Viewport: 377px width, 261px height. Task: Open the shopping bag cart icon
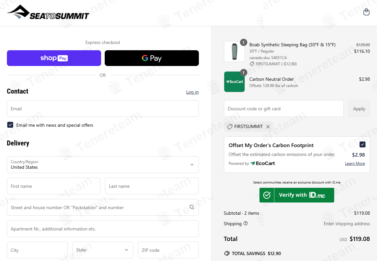coord(366,12)
